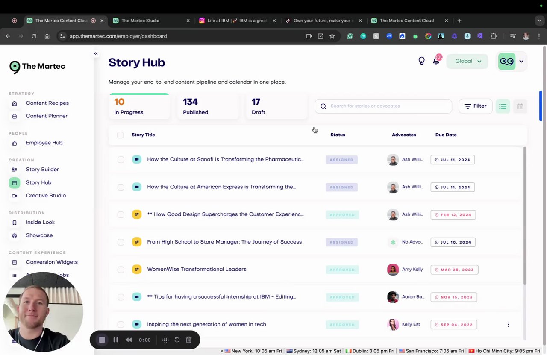Select the Draft tab

point(276,106)
